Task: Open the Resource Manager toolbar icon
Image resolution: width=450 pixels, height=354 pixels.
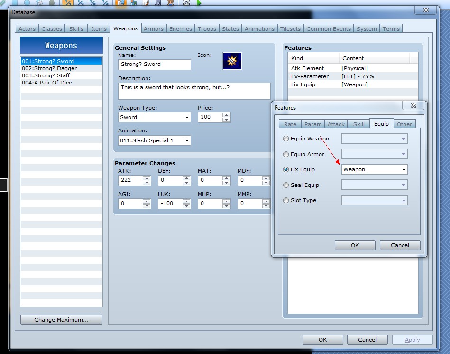Action: pos(133,2)
